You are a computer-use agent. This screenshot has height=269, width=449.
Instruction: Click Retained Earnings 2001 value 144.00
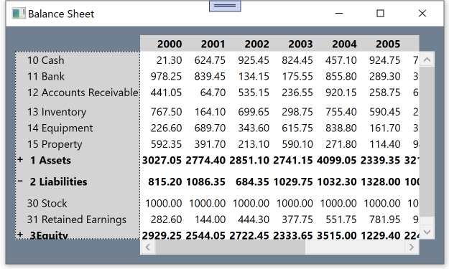pyautogui.click(x=210, y=220)
